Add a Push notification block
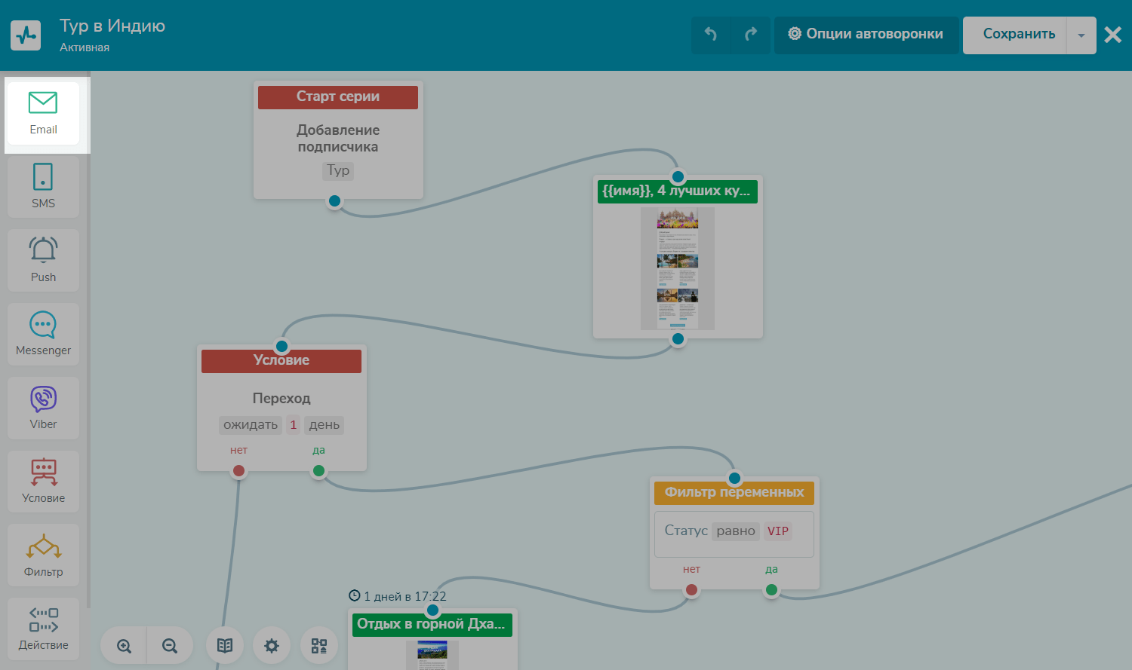This screenshot has width=1132, height=670. pyautogui.click(x=43, y=260)
